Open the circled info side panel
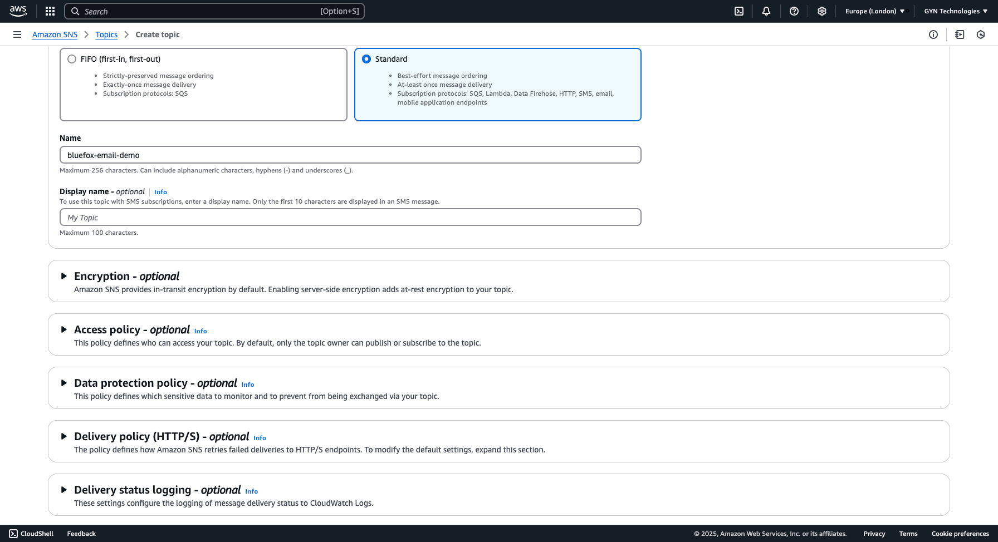 tap(933, 35)
